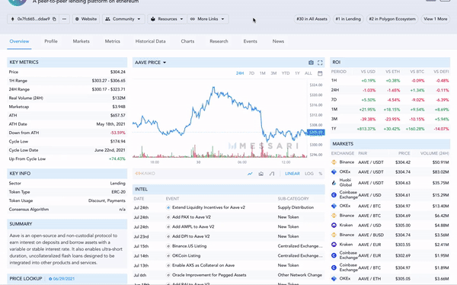Click the View 1 More badge
Viewport: 457px width, 285px height.
[436, 19]
